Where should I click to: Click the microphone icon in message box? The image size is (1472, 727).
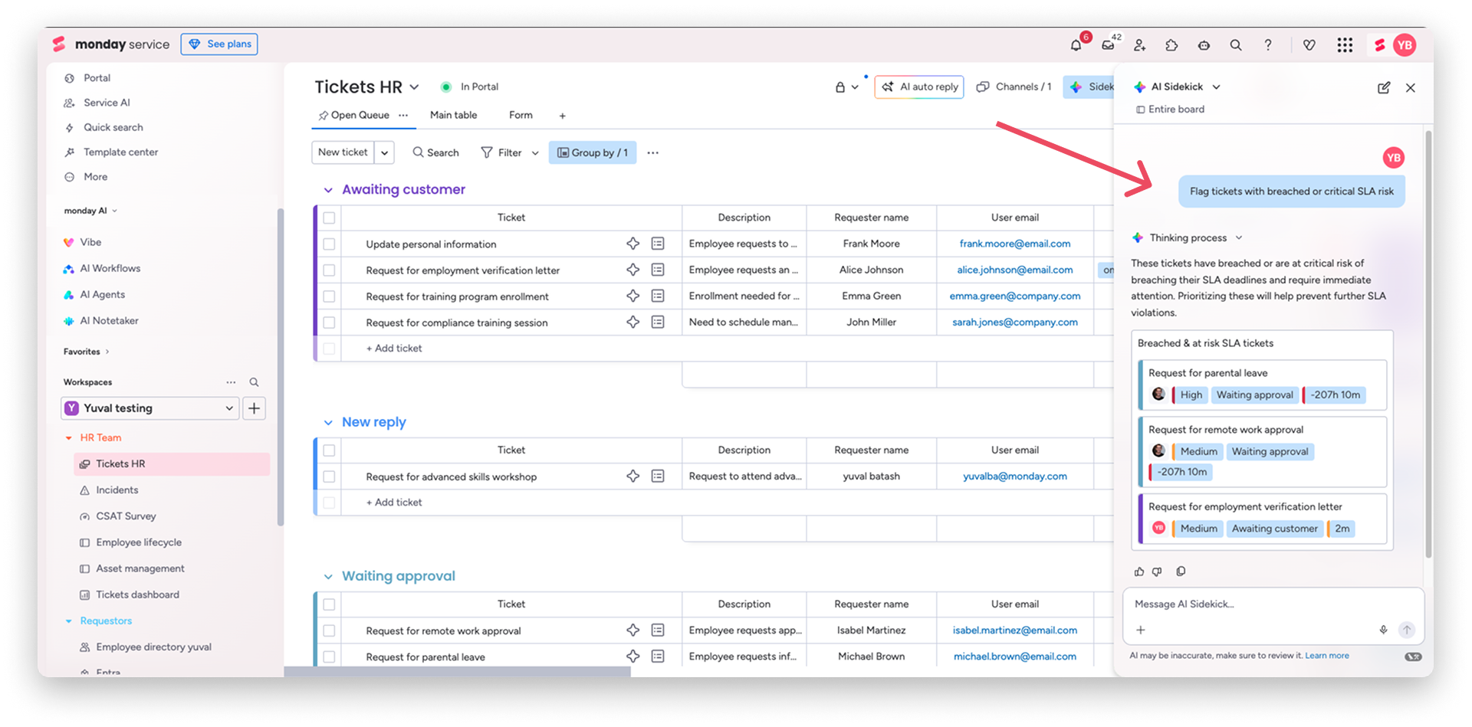[x=1384, y=630]
